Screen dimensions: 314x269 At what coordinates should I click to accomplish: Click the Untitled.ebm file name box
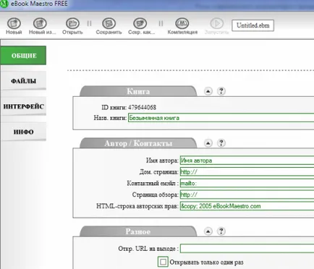coord(253,25)
